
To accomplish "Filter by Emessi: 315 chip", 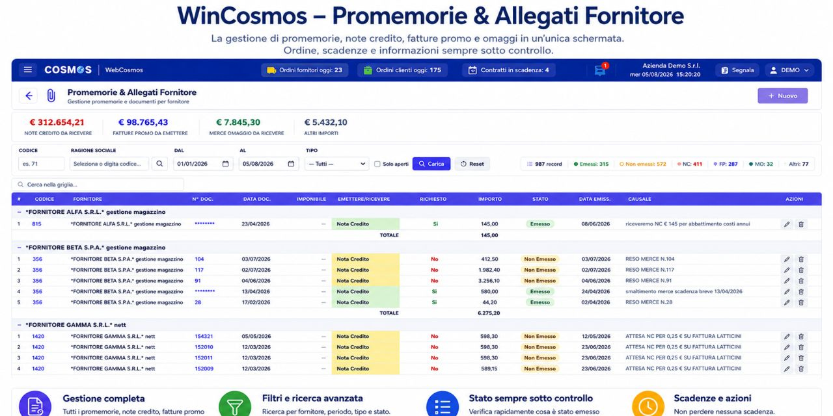I will pyautogui.click(x=591, y=164).
